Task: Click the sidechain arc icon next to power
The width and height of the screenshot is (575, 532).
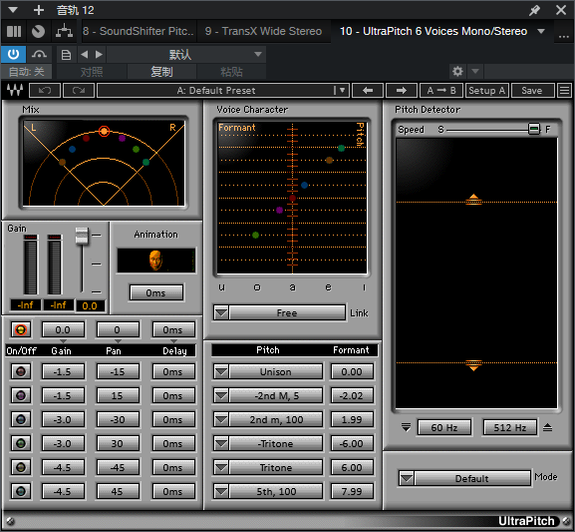Action: (39, 55)
